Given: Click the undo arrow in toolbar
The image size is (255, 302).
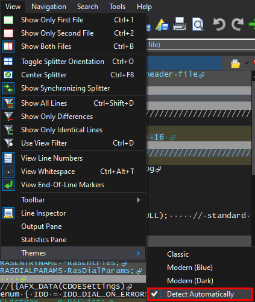Looking at the screenshot, I should (x=219, y=24).
